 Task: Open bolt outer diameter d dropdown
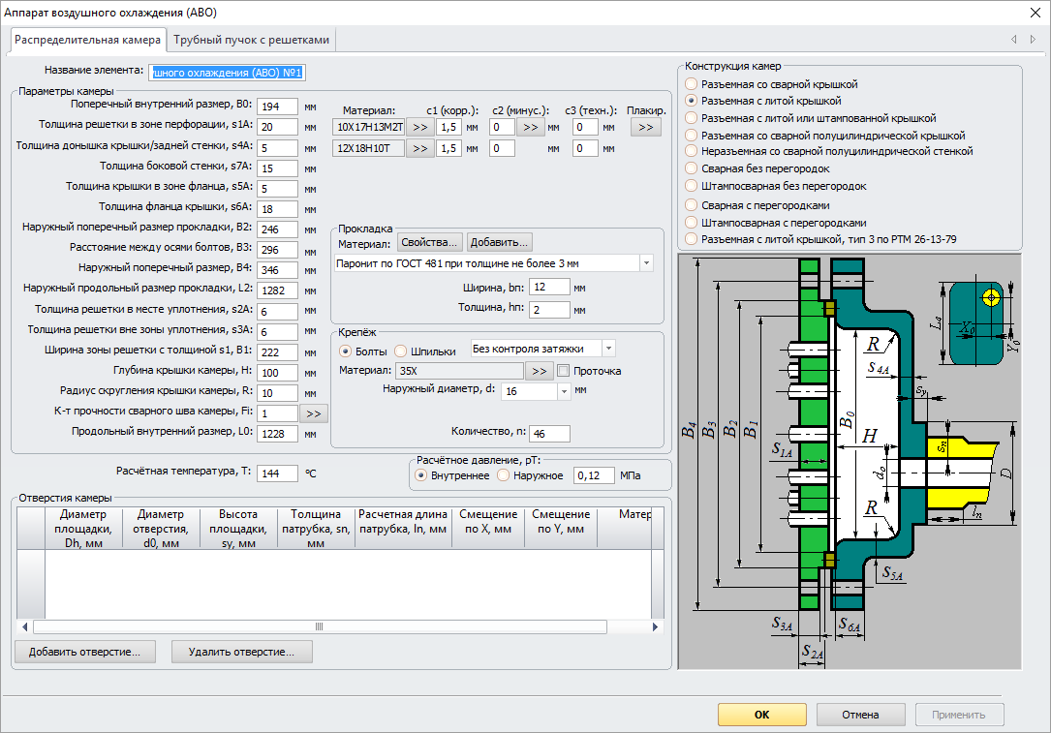point(564,391)
